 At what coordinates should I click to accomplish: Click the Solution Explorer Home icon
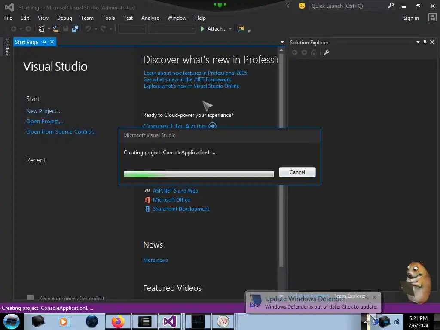[314, 52]
